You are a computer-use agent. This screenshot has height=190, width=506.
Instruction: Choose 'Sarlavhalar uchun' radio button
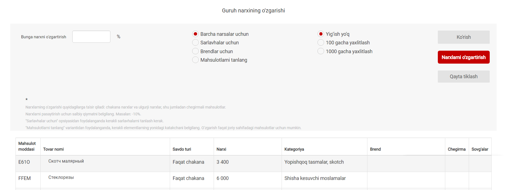click(x=195, y=42)
